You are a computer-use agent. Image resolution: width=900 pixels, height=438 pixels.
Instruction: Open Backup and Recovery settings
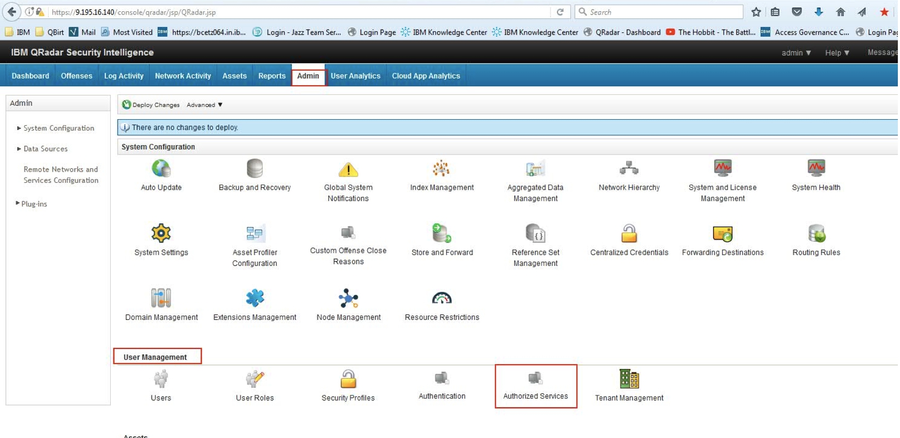254,169
